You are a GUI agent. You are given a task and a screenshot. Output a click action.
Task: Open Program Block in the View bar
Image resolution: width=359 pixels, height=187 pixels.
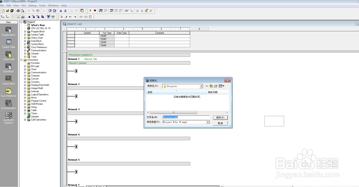click(9, 32)
